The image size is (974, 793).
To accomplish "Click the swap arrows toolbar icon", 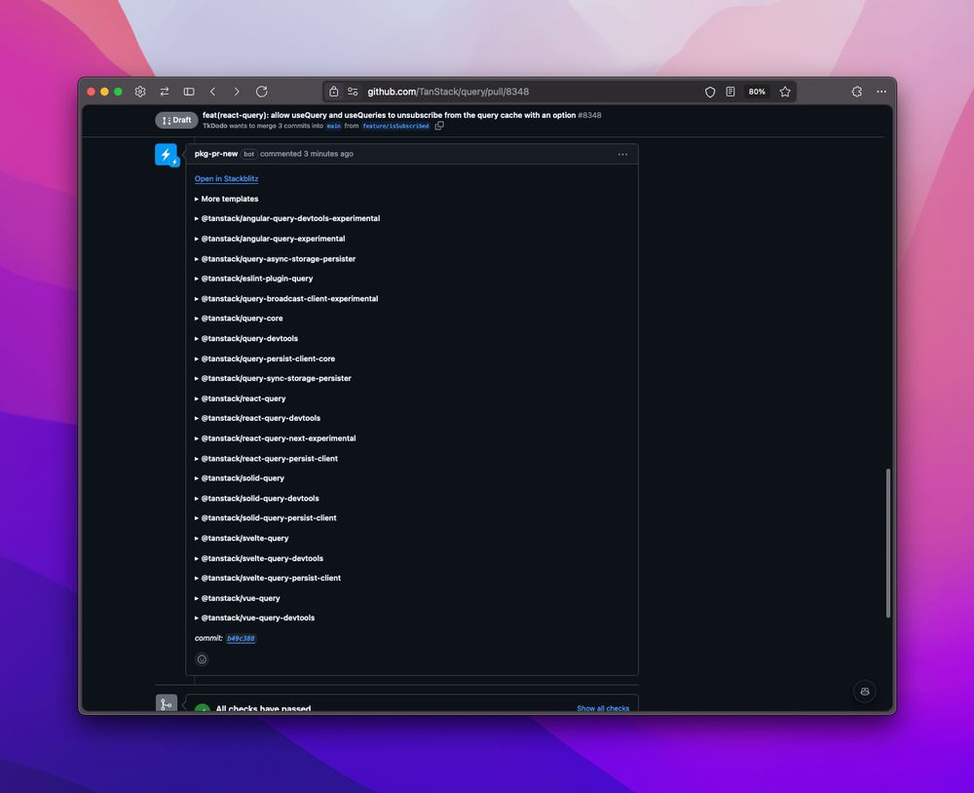I will tap(165, 92).
